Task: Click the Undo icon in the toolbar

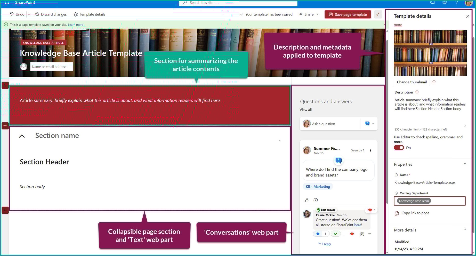Action: click(x=12, y=14)
